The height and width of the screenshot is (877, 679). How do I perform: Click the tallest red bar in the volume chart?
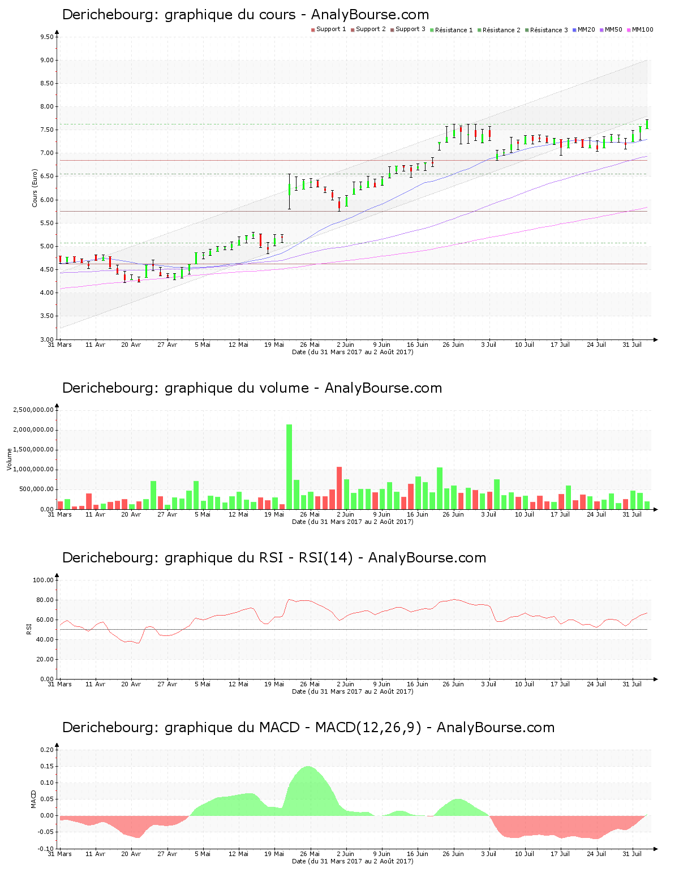pyautogui.click(x=339, y=488)
